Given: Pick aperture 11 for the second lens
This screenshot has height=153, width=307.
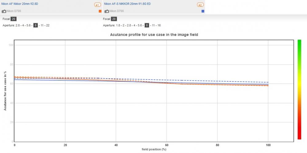Looking at the screenshot, I should pyautogui.click(x=153, y=25).
